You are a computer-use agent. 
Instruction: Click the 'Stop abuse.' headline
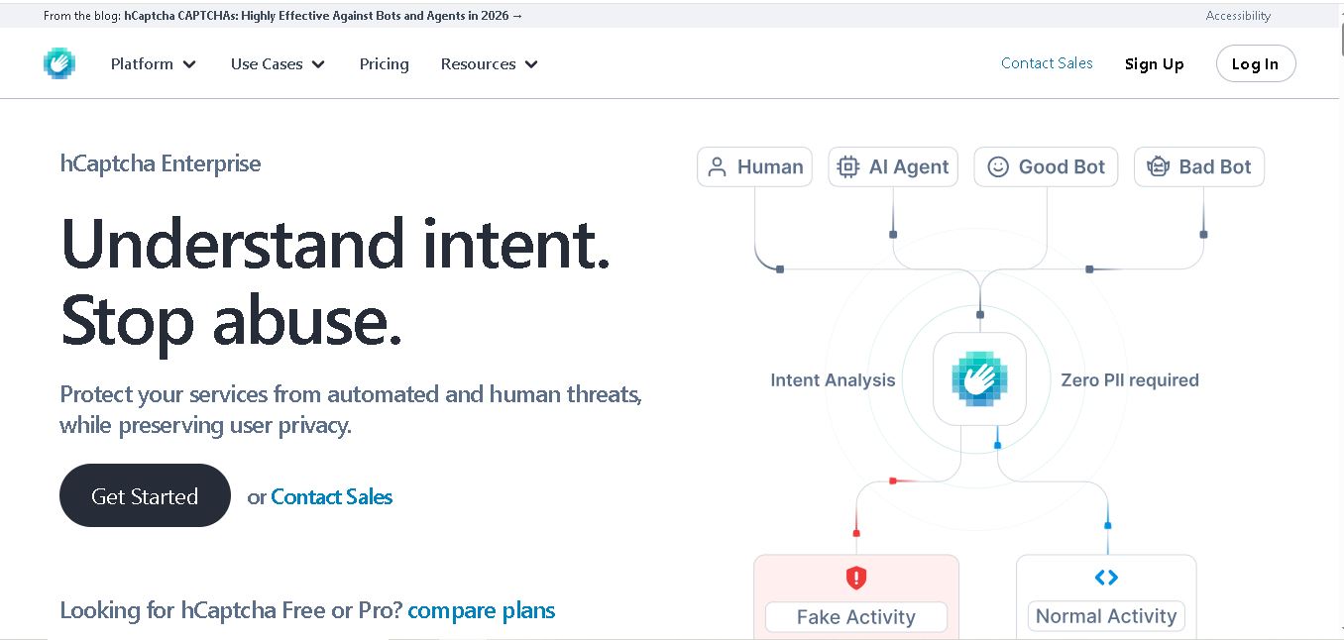point(232,322)
